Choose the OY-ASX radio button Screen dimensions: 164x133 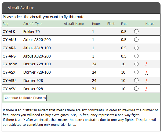[x=136, y=72]
